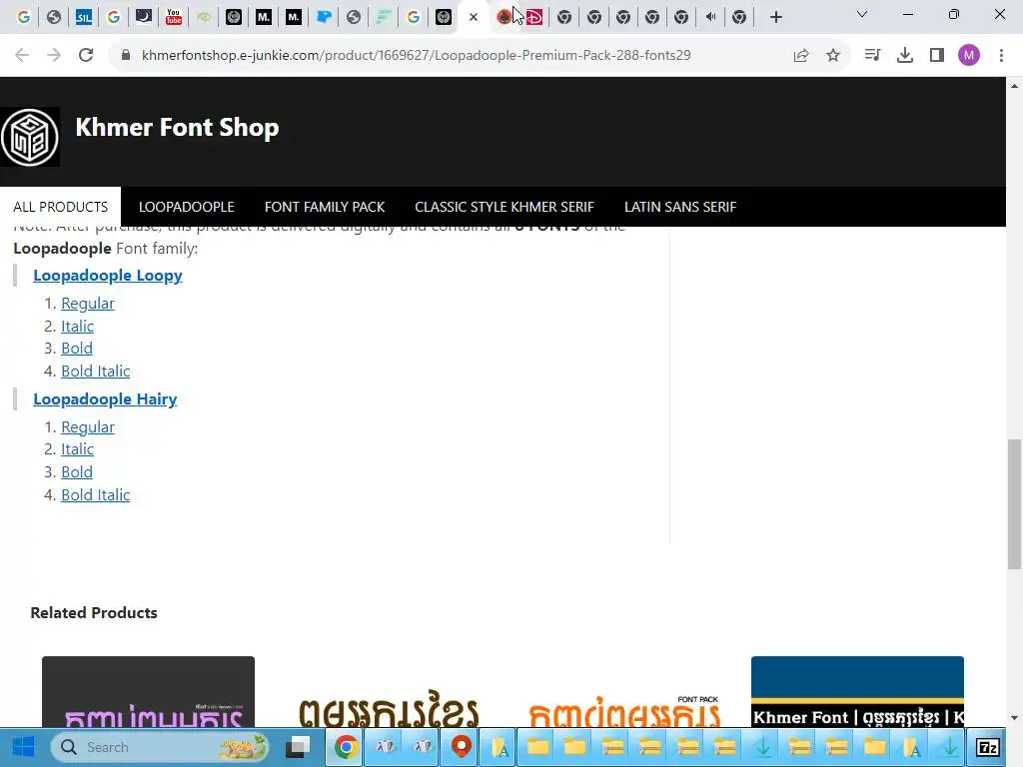Screen dimensions: 1023x767
Task: Switch to the tab with sound icon
Action: pyautogui.click(x=710, y=17)
